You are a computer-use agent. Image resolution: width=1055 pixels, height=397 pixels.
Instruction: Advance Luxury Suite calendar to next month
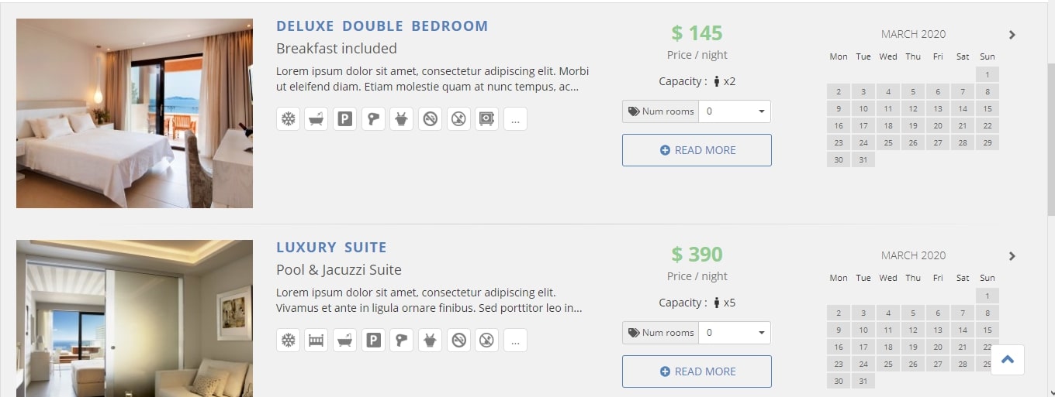pyautogui.click(x=1012, y=256)
